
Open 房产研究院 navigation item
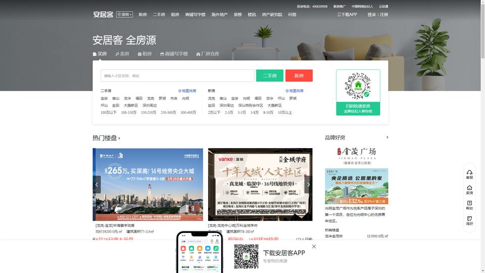tap(272, 15)
